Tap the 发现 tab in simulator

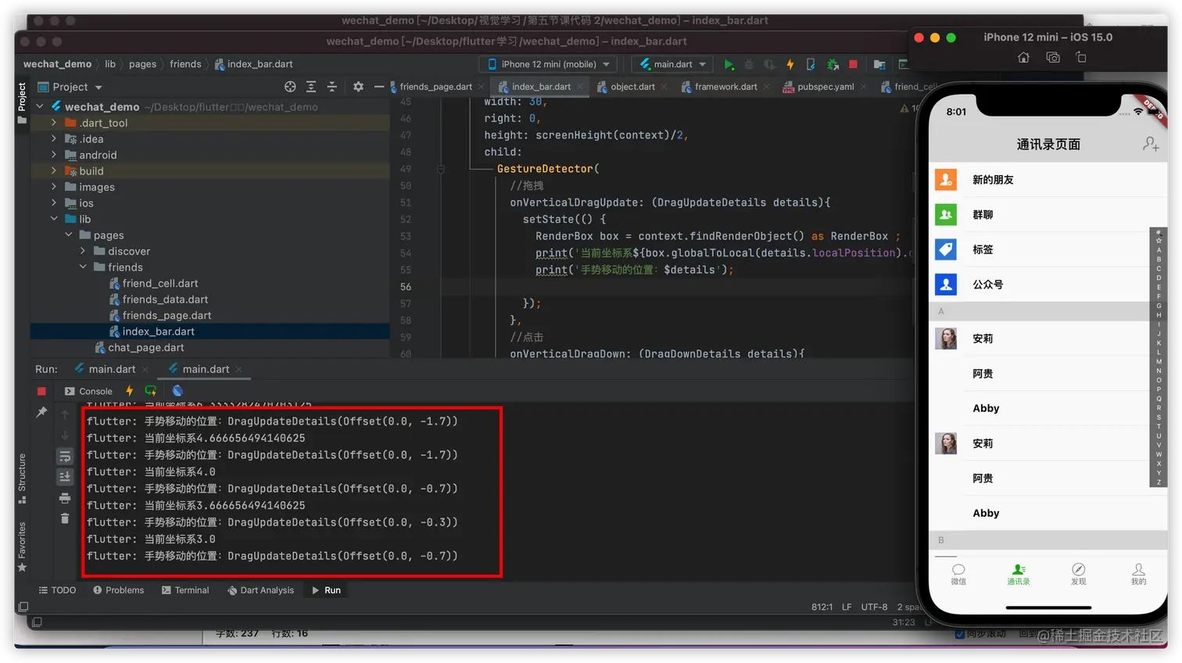point(1078,573)
